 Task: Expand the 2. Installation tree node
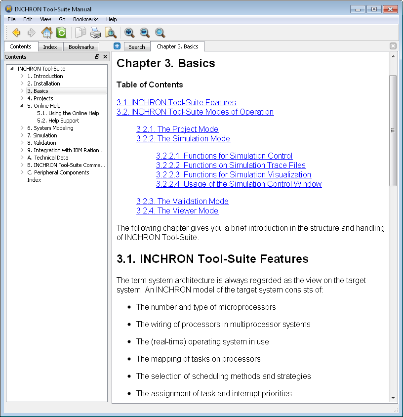(22, 83)
